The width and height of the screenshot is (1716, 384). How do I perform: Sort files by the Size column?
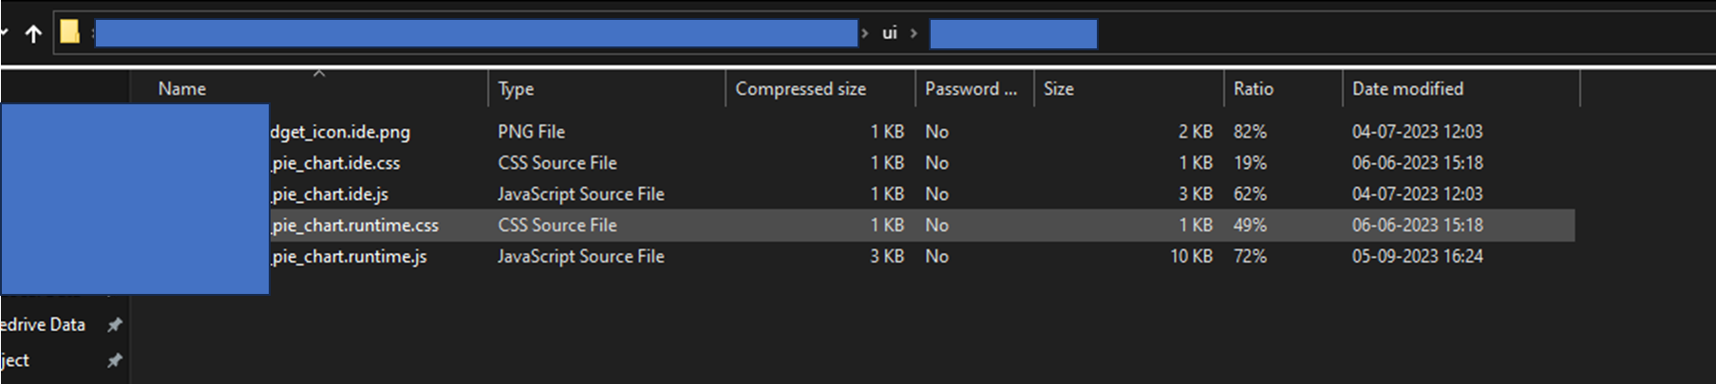[x=1058, y=89]
